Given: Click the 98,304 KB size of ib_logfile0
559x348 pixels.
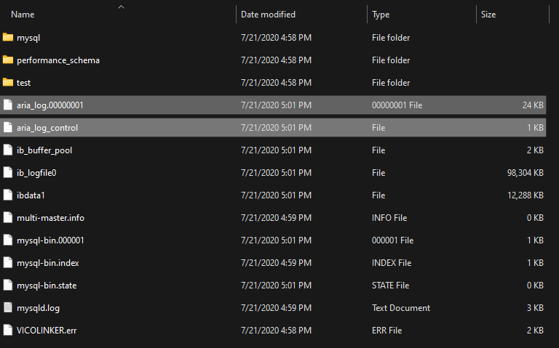Looking at the screenshot, I should (x=525, y=173).
